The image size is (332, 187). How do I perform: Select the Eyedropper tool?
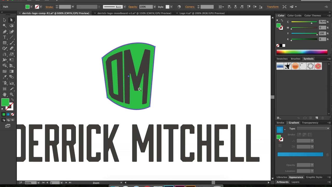tap(5, 77)
